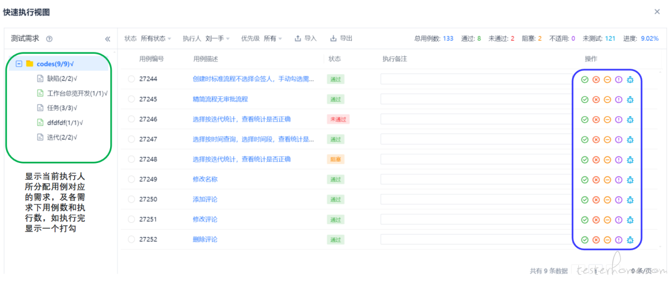Click the blue bug icon for case 27252

[630, 240]
